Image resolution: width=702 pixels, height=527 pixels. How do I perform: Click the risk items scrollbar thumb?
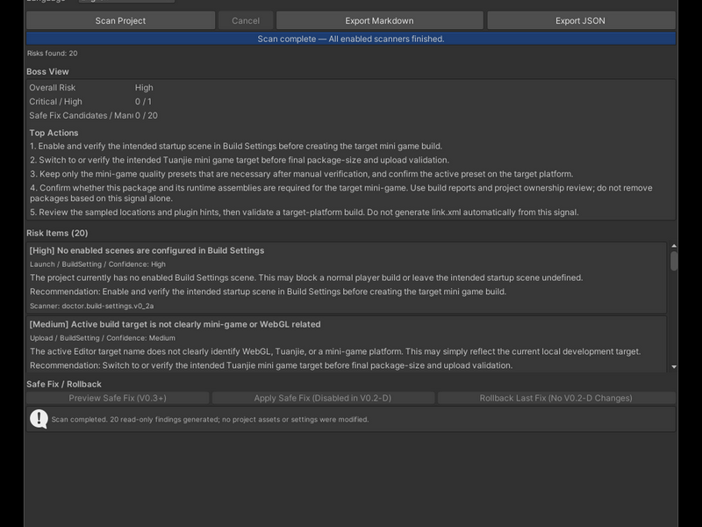674,261
